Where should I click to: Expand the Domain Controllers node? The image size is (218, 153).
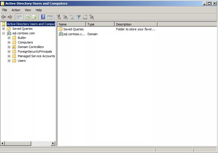[x=9, y=47]
